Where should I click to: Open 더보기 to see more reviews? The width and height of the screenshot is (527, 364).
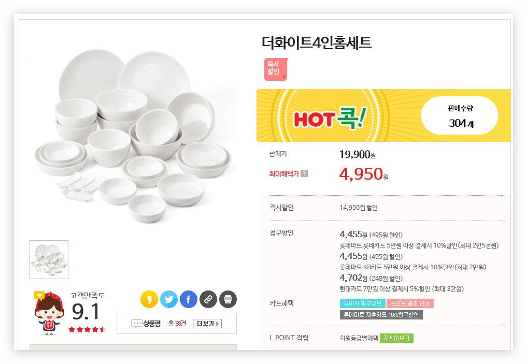(207, 324)
